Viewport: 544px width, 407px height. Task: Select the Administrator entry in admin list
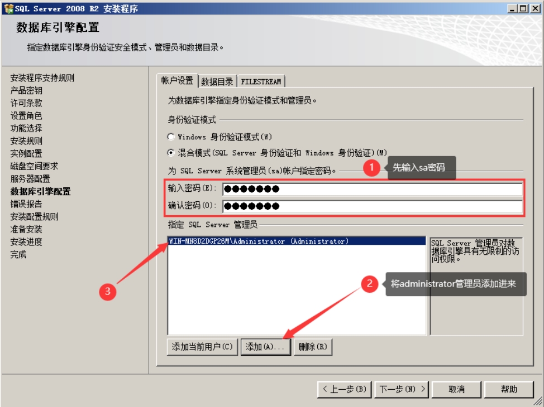click(x=258, y=241)
